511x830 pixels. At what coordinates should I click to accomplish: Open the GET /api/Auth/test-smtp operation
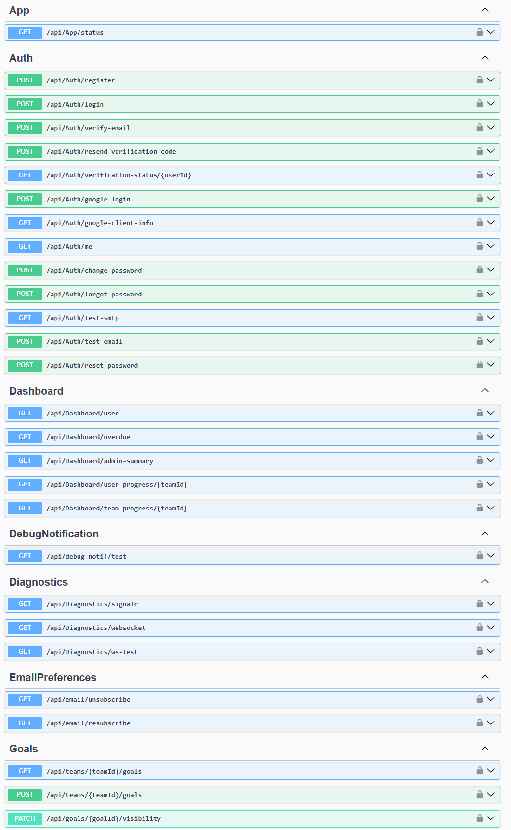point(82,318)
